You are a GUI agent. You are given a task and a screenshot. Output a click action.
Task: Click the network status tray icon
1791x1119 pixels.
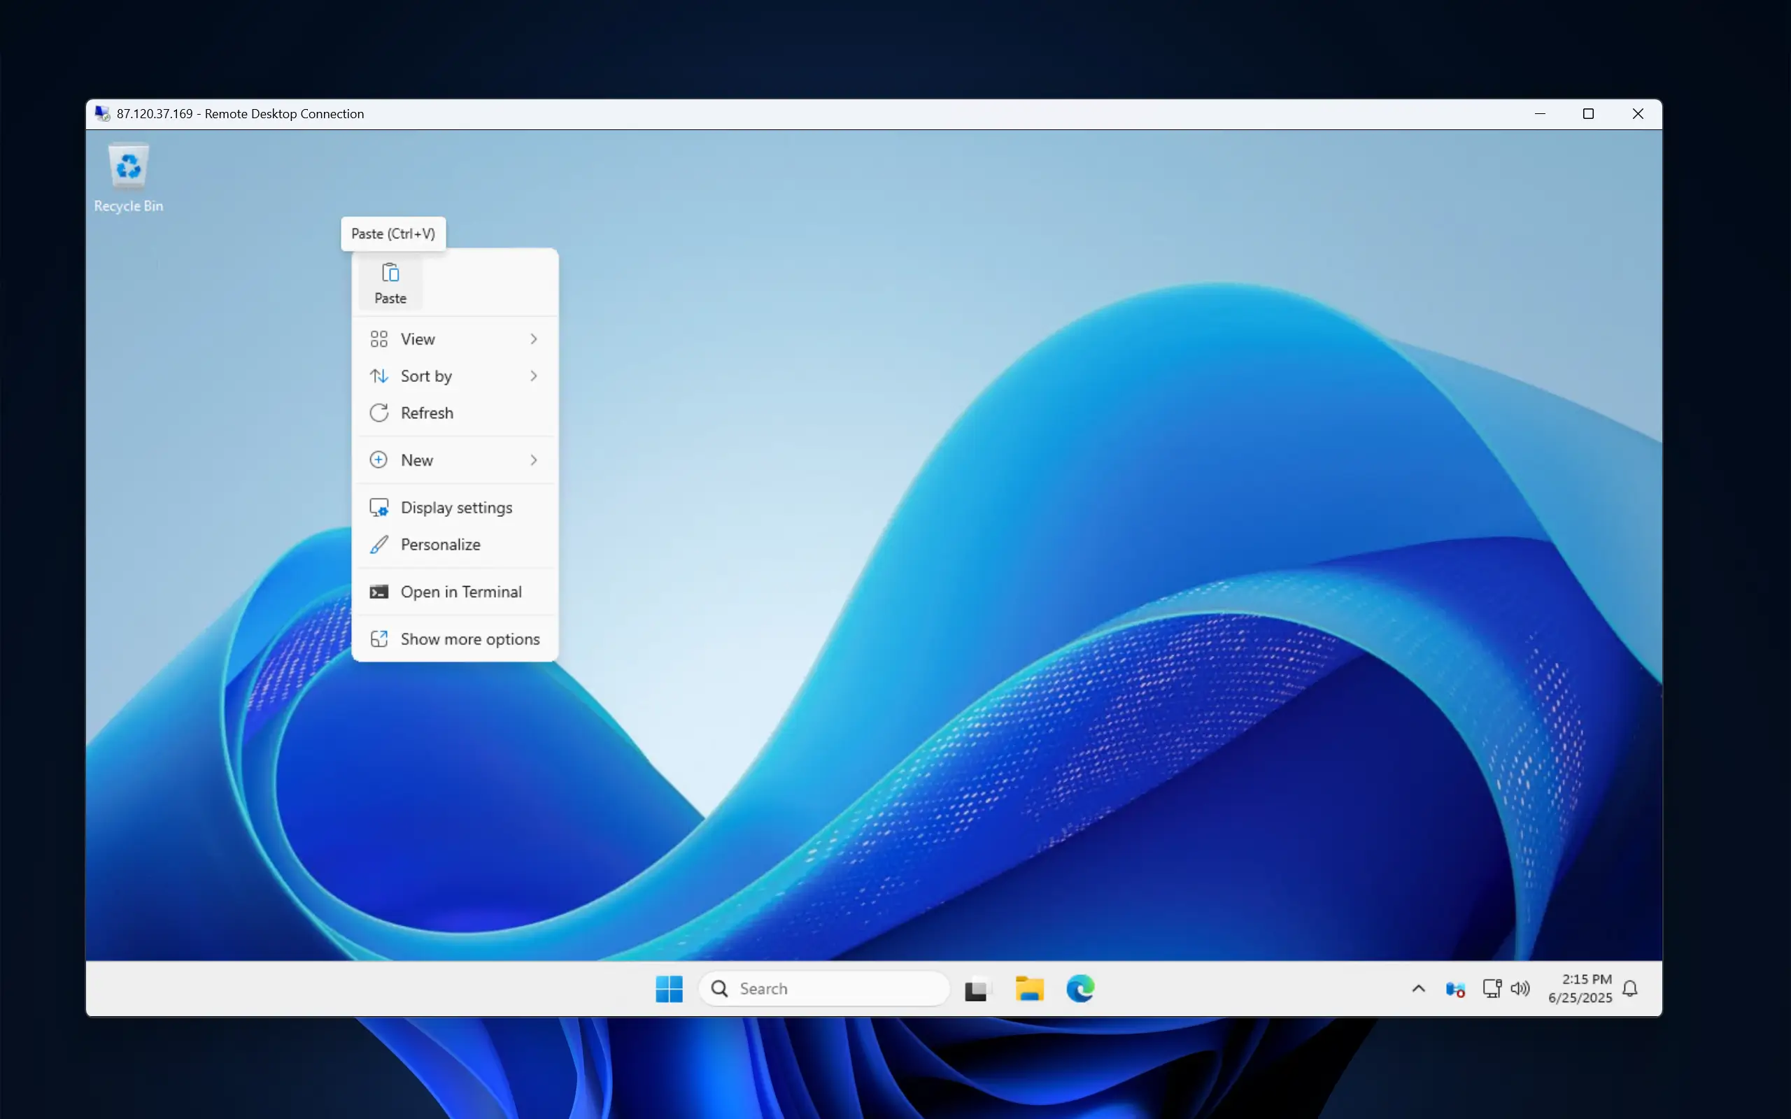(1492, 989)
